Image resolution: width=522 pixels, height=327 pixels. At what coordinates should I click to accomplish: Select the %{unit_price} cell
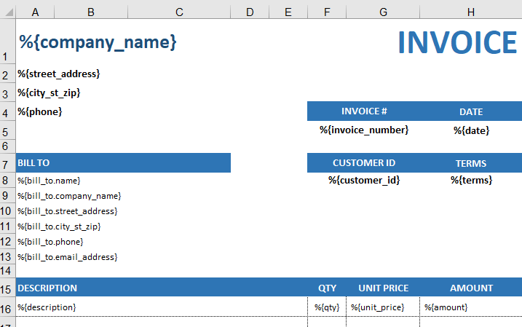(383, 307)
